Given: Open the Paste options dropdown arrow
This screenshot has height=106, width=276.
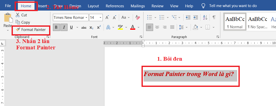Looking at the screenshot, I should point(8,30).
